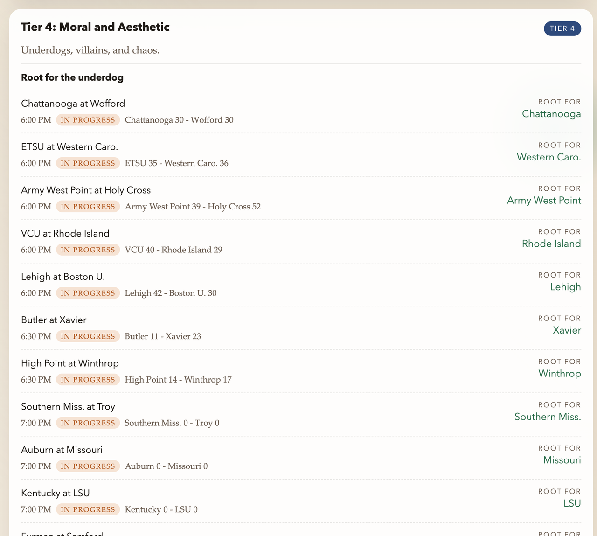597x536 pixels.
Task: Click IN PROGRESS badge for Chattanooga at Wofford
Action: 88,120
